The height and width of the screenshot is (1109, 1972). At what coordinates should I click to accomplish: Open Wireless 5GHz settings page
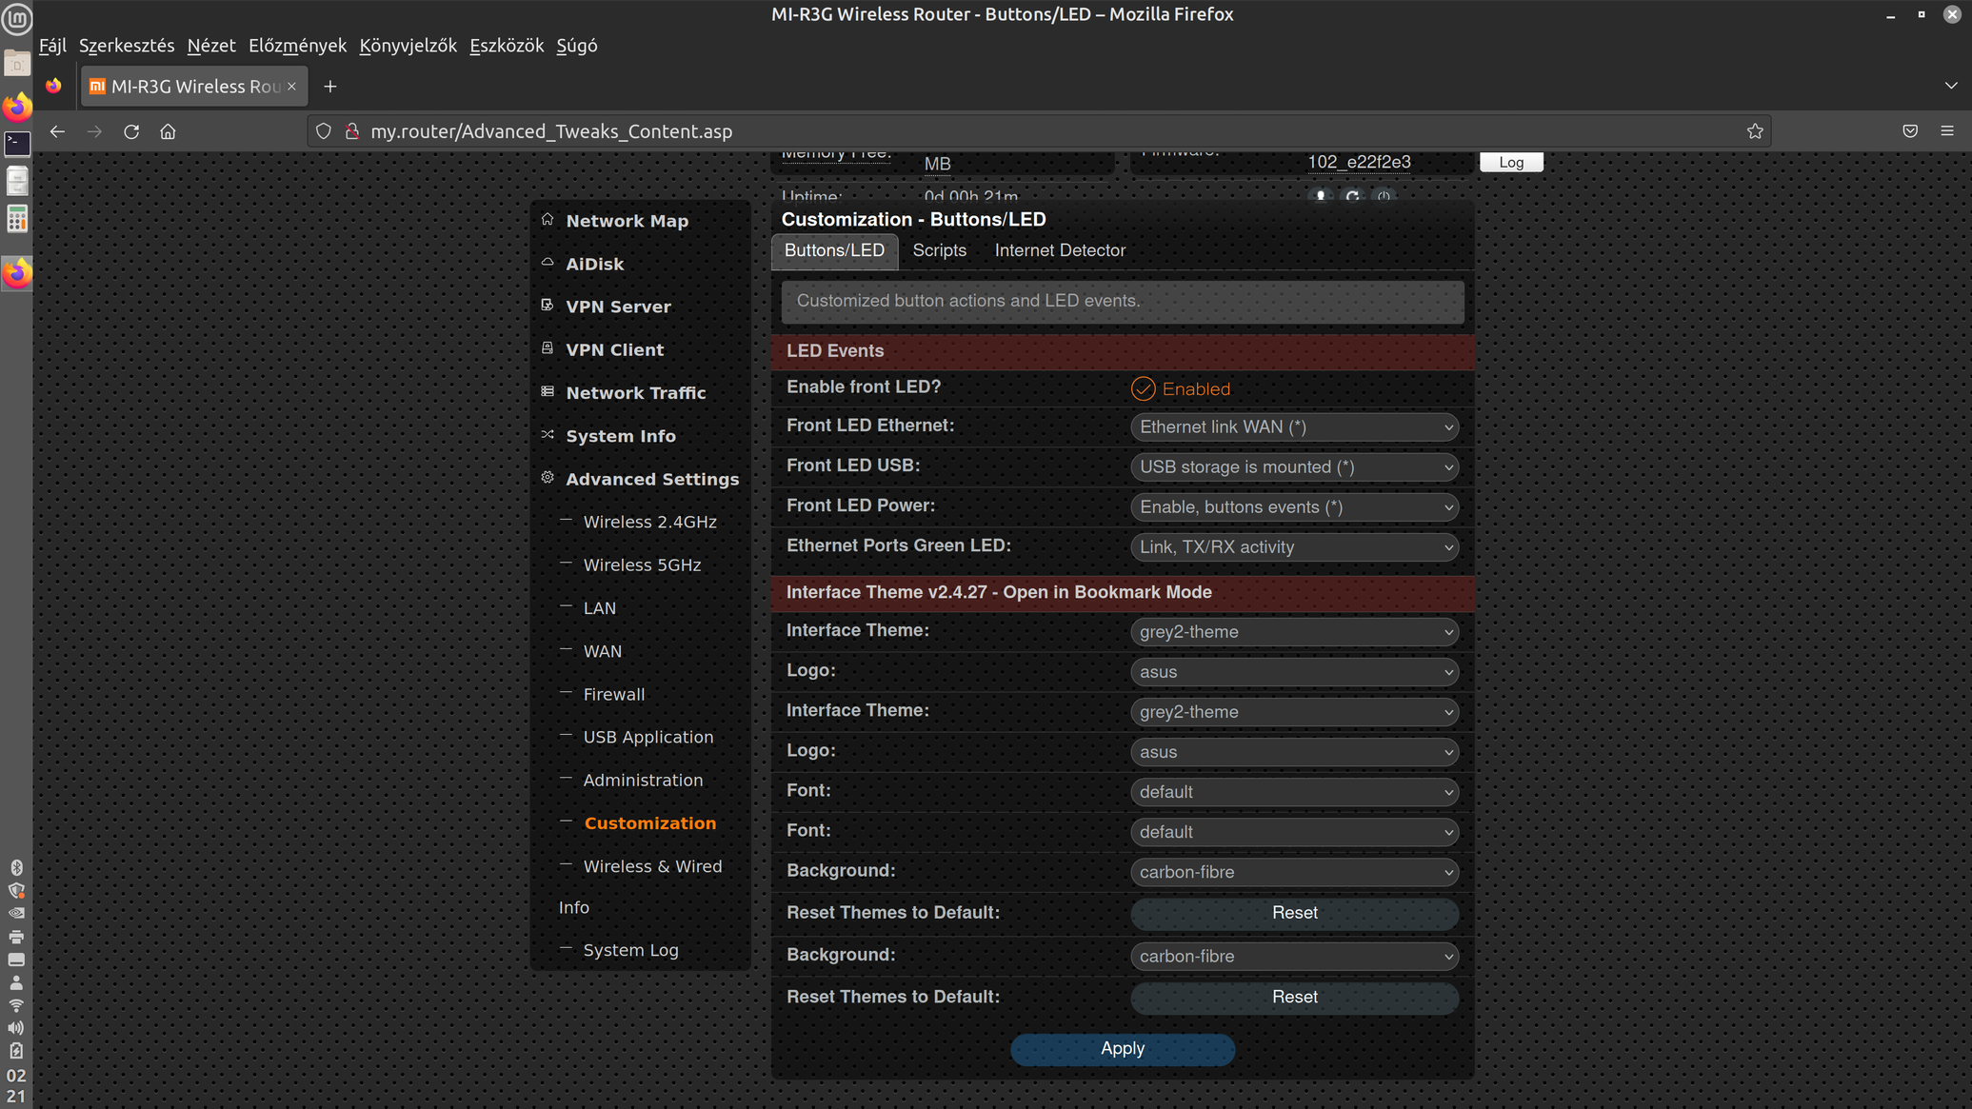tap(642, 564)
